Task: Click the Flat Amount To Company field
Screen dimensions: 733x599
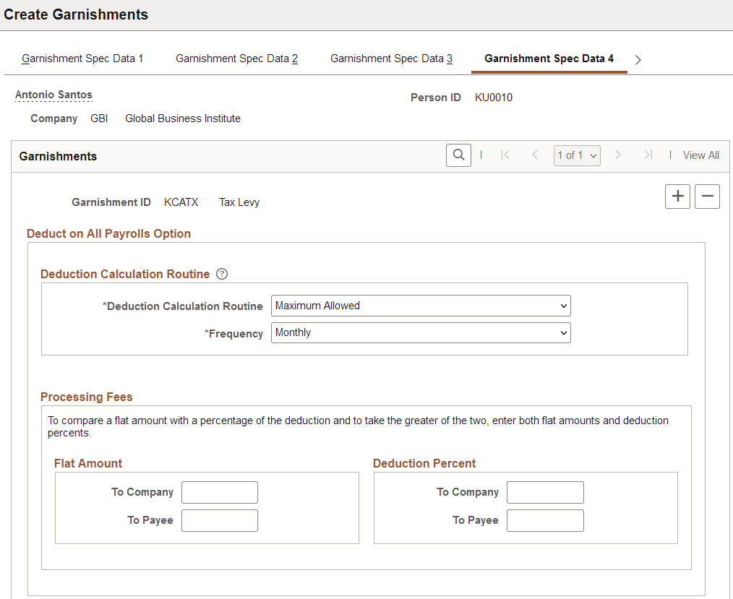Action: pyautogui.click(x=219, y=492)
